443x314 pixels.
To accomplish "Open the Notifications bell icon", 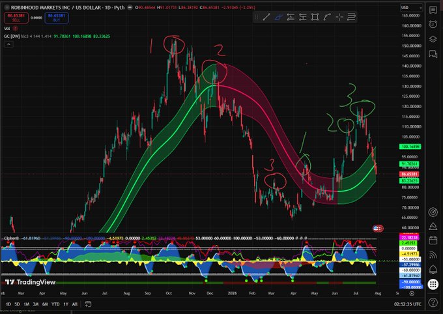I will [433, 269].
